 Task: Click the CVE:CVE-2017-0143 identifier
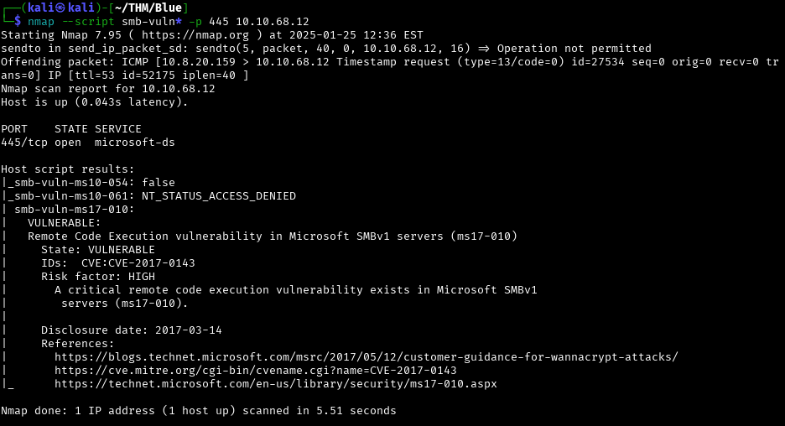[138, 263]
